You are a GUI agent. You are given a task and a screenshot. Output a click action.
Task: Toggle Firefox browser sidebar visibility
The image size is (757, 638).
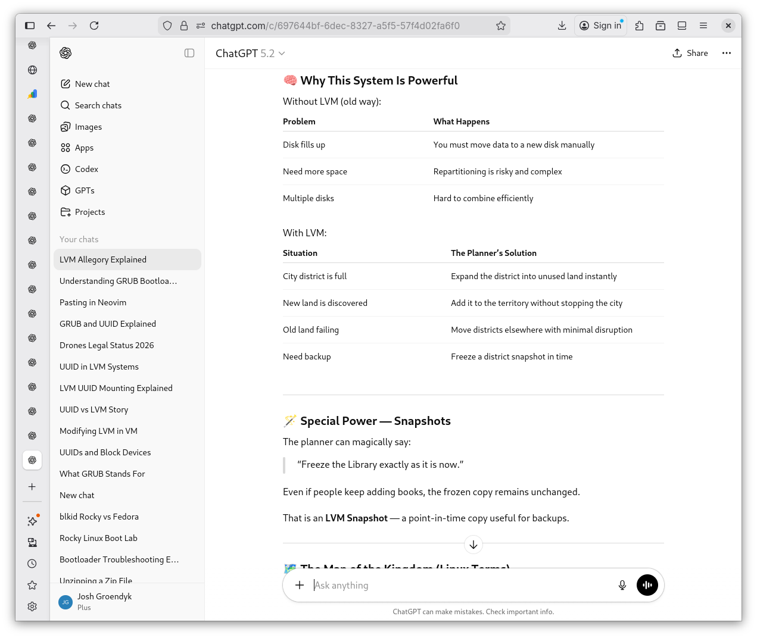pos(30,26)
